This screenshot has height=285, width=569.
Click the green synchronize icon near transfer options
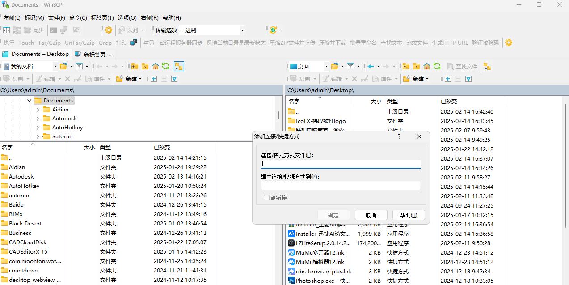coord(272,30)
